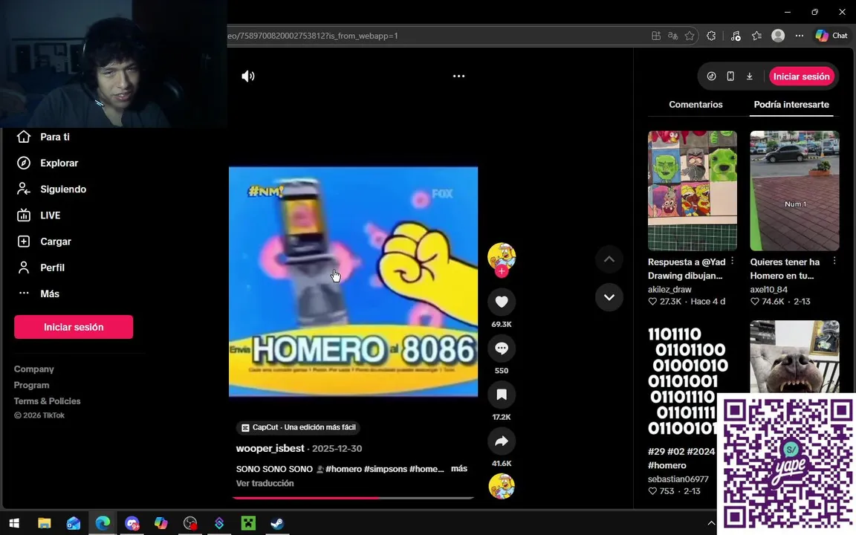The image size is (856, 535).
Task: Click the browser address bar URL
Action: point(313,36)
